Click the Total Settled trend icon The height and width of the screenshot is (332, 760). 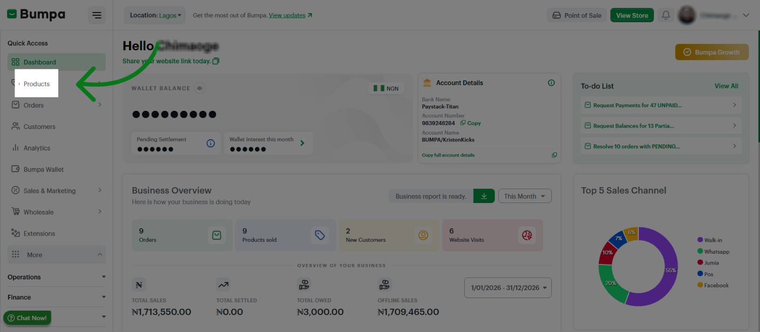point(223,285)
